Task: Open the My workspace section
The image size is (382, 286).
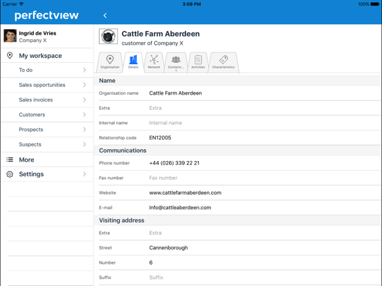Action: [x=47, y=56]
